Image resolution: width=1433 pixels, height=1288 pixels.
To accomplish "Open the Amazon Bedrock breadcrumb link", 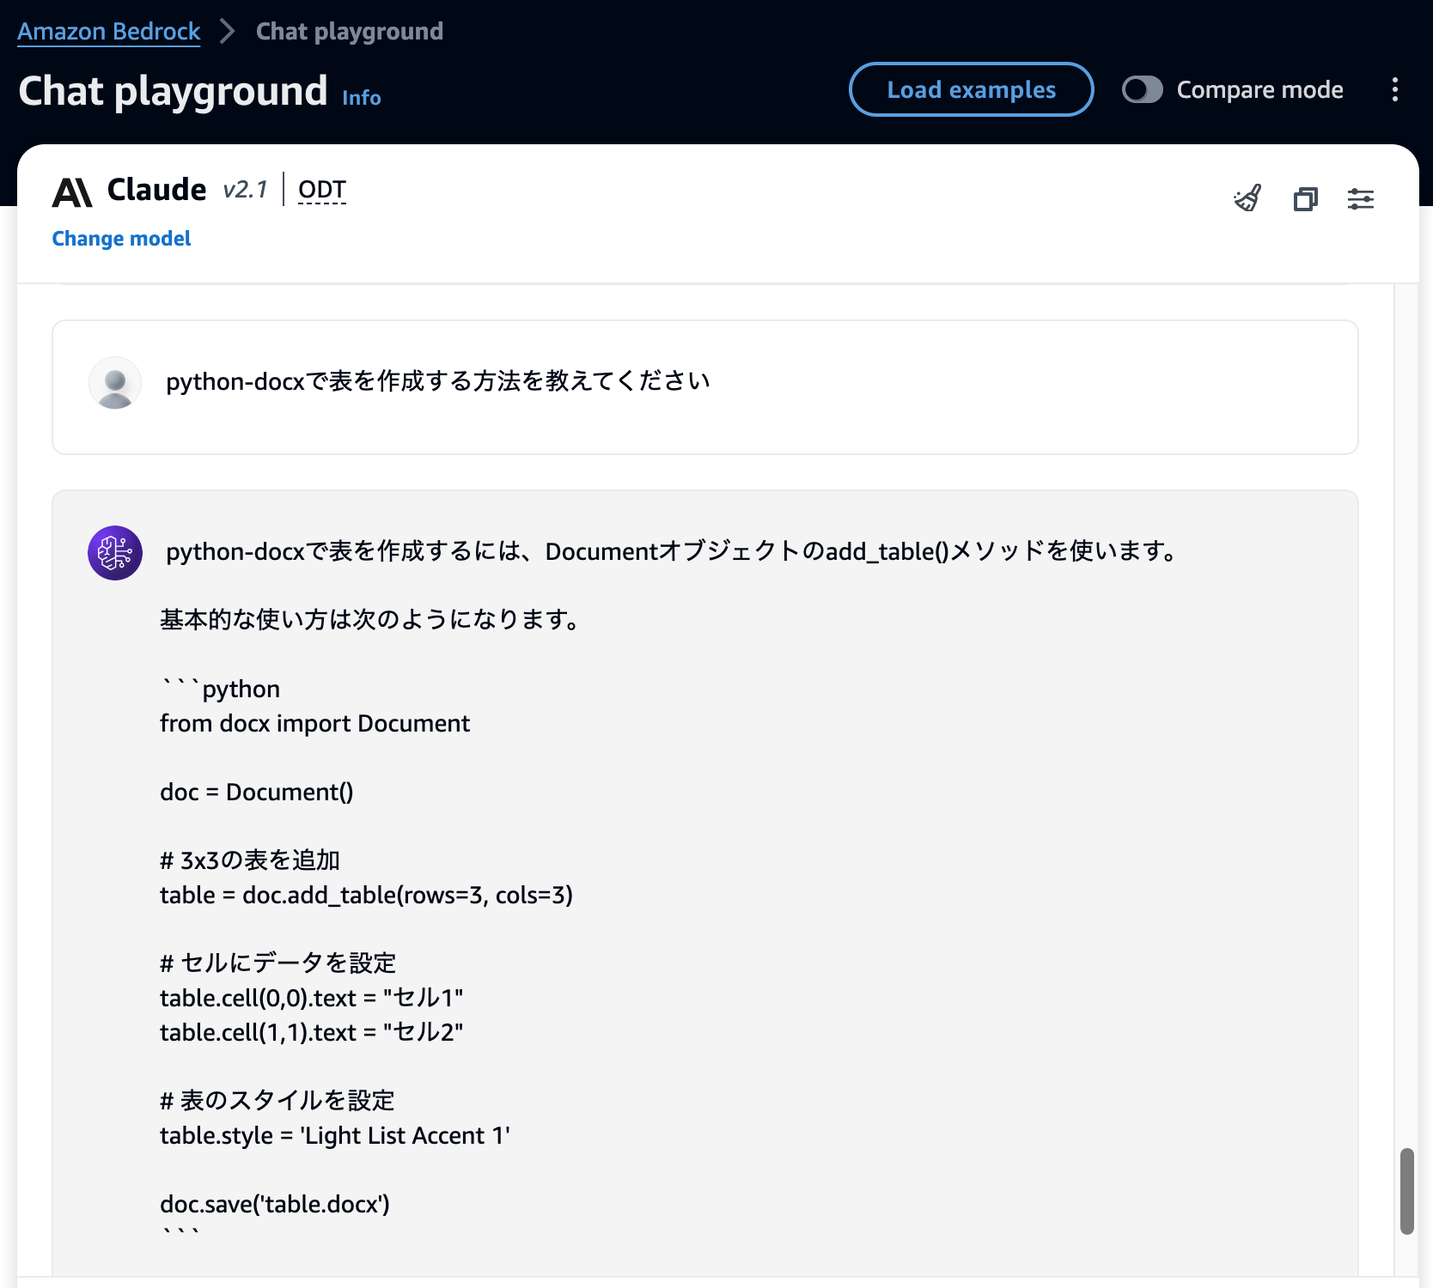I will 109,32.
